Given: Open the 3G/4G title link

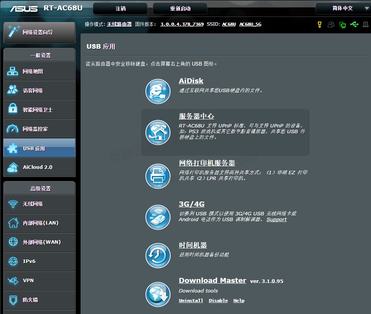Looking at the screenshot, I should pos(192,204).
